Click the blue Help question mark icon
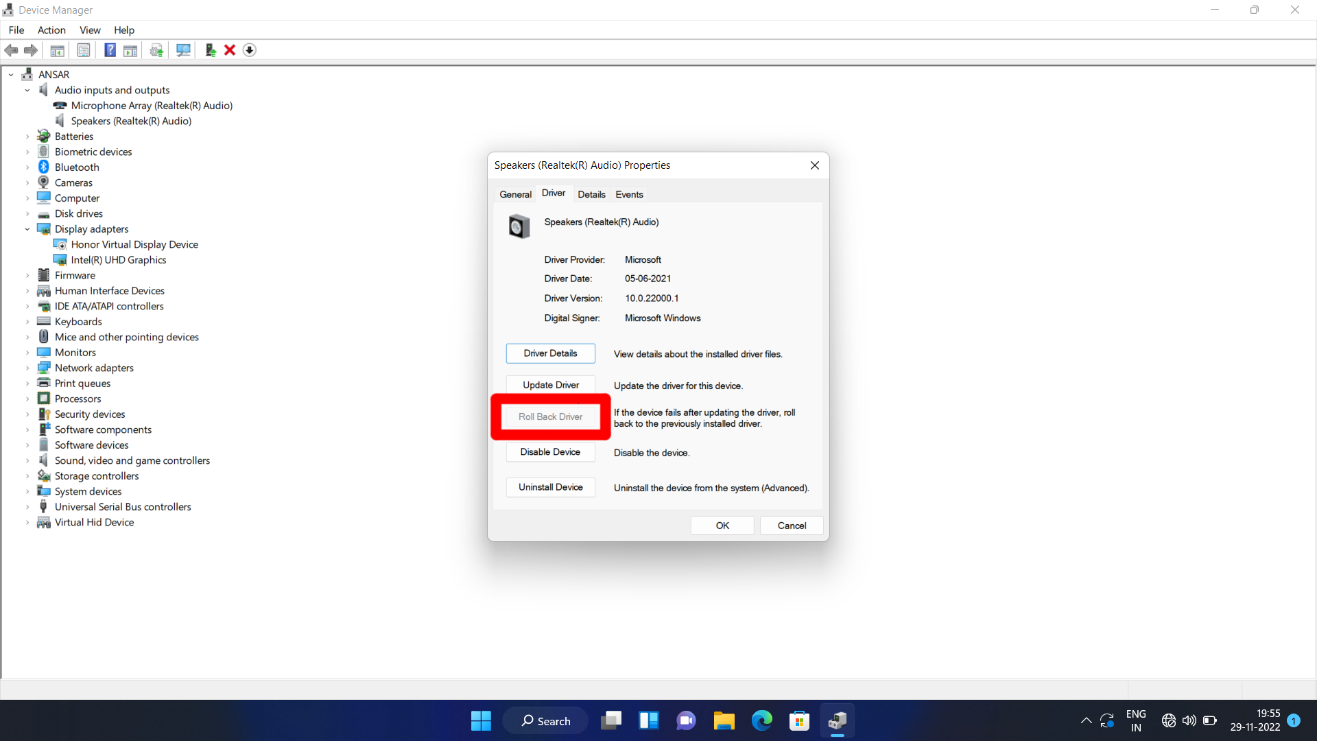1317x741 pixels. 110,50
